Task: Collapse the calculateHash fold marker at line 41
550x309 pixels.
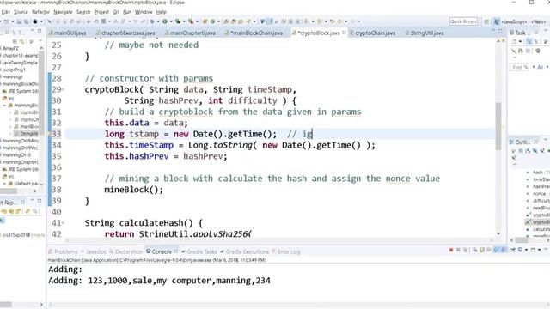Action: 63,223
